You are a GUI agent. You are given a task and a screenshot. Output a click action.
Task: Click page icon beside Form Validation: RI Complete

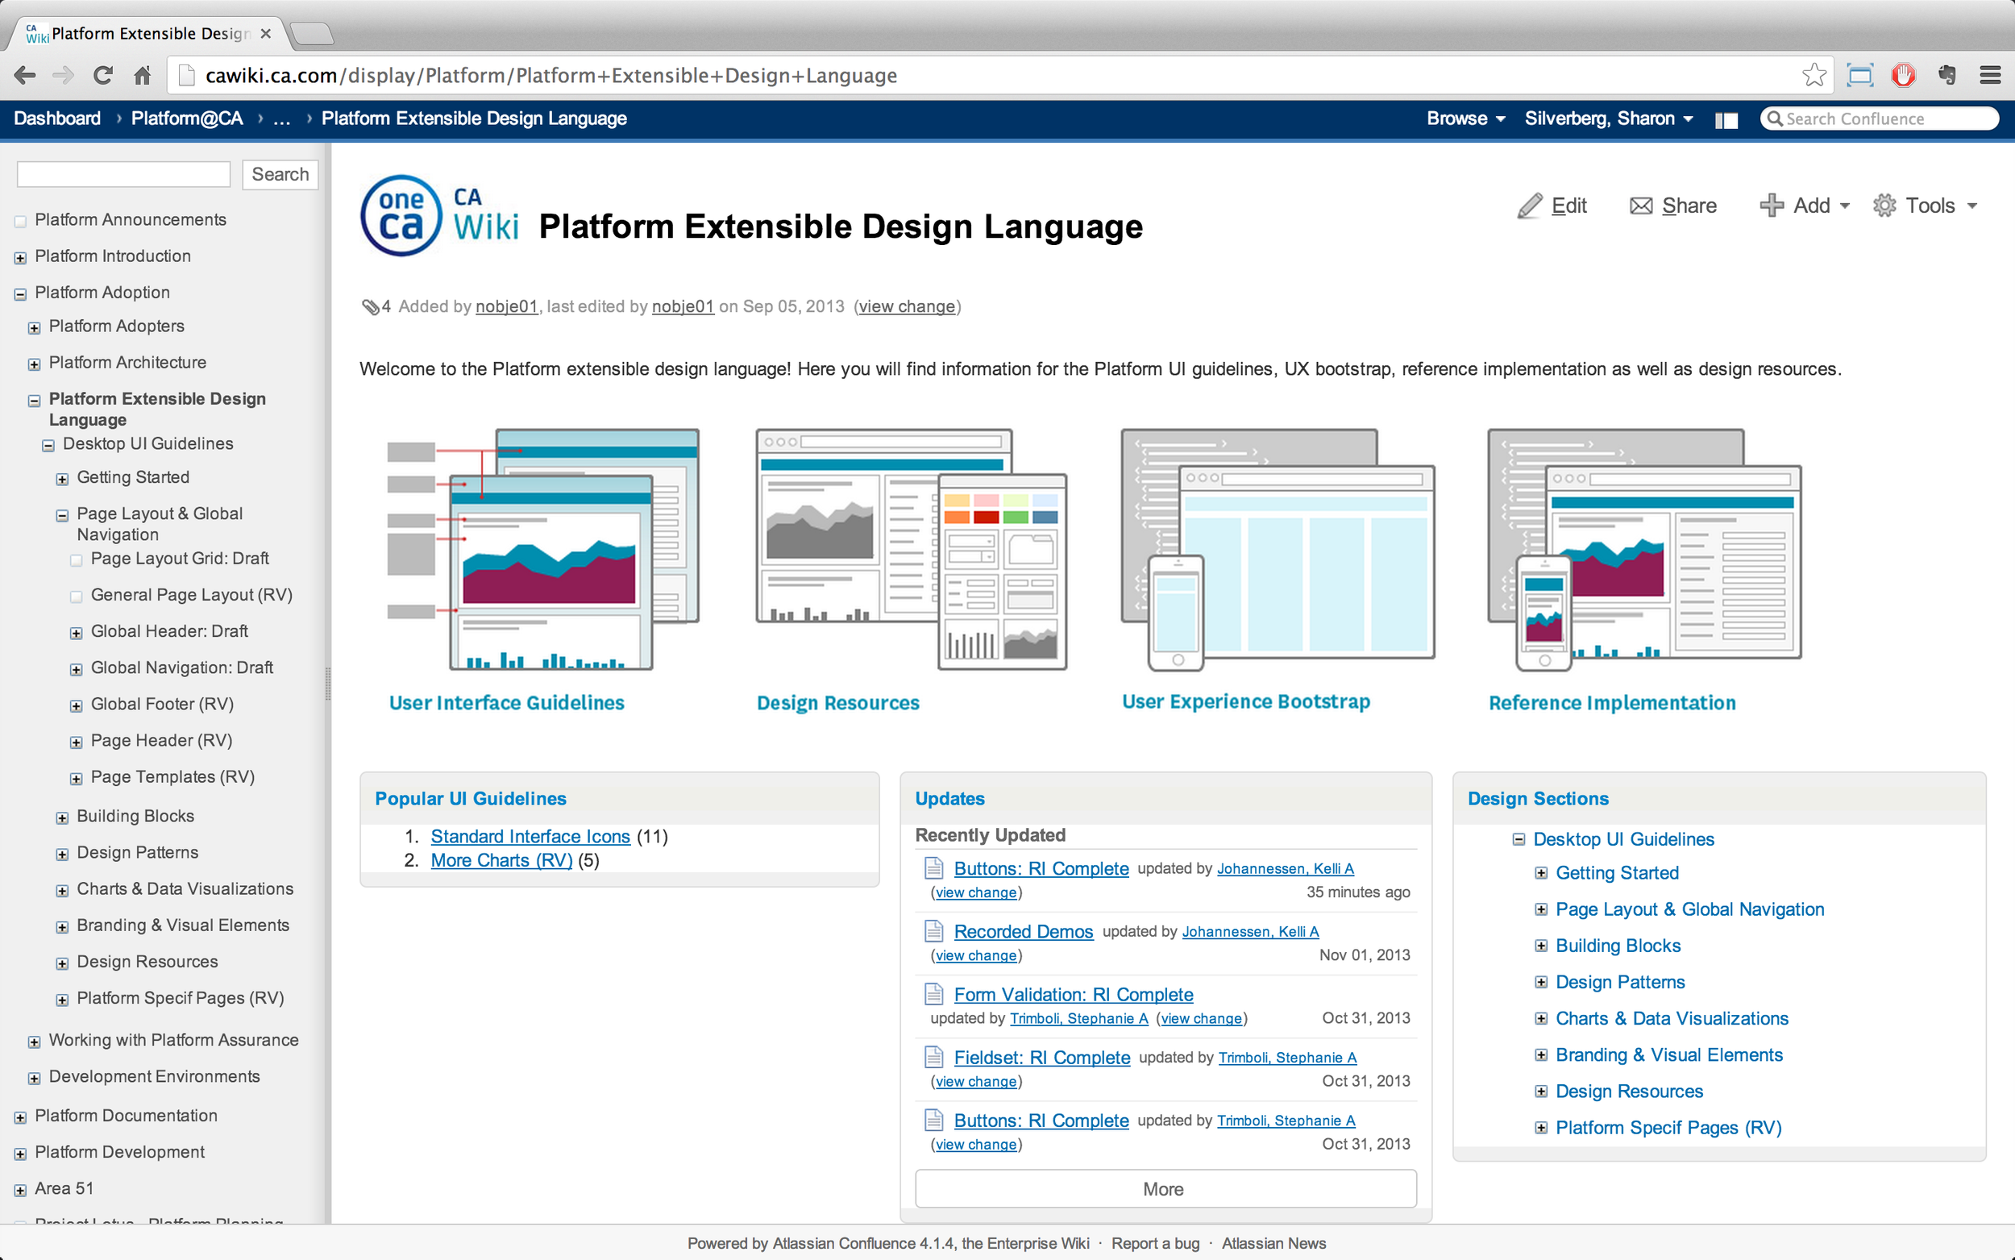coord(934,993)
